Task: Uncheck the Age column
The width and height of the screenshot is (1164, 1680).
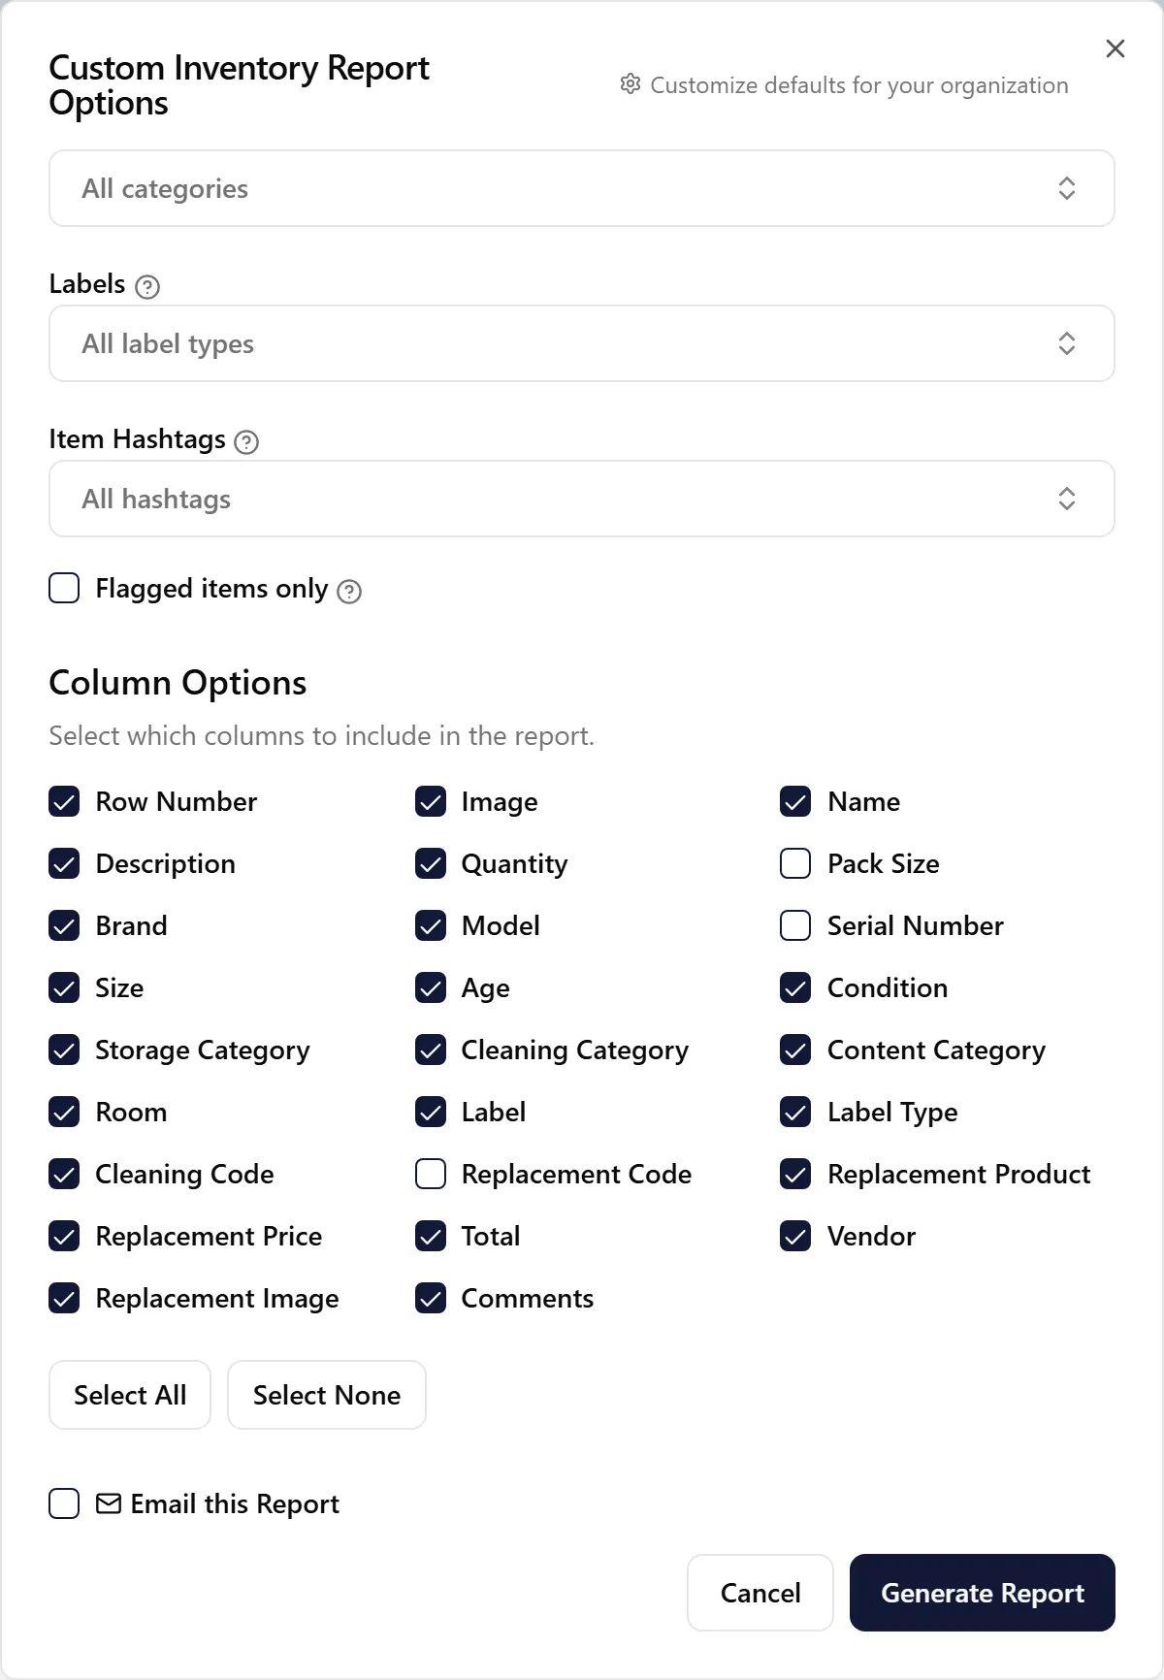Action: (x=431, y=987)
